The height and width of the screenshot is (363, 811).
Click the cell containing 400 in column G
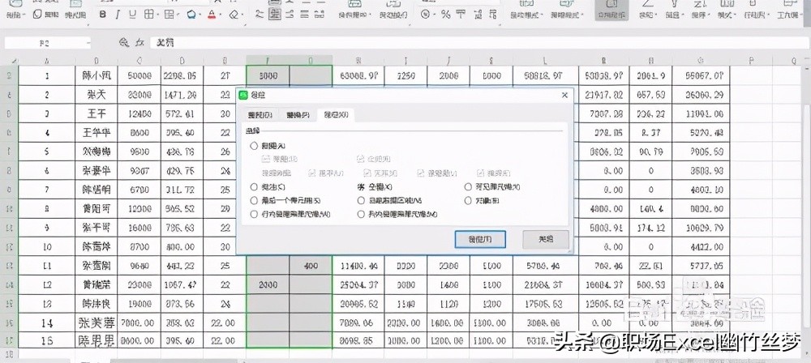tap(311, 267)
